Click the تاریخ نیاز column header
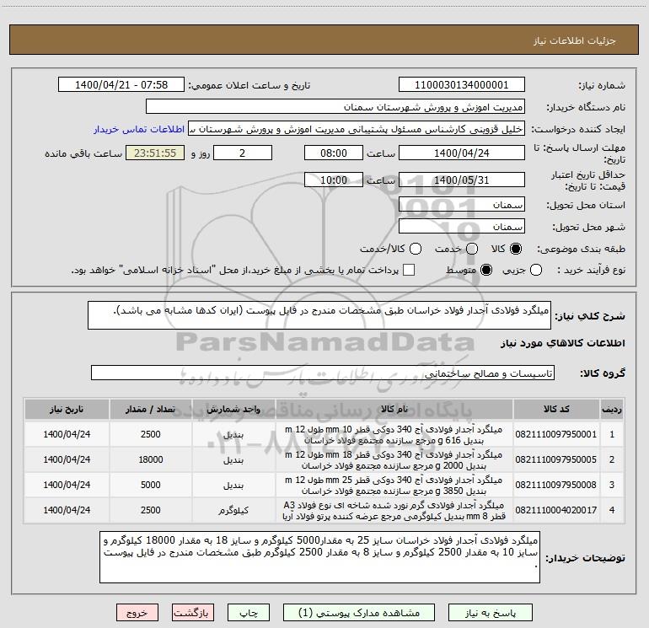This screenshot has width=649, height=628. pos(67,410)
